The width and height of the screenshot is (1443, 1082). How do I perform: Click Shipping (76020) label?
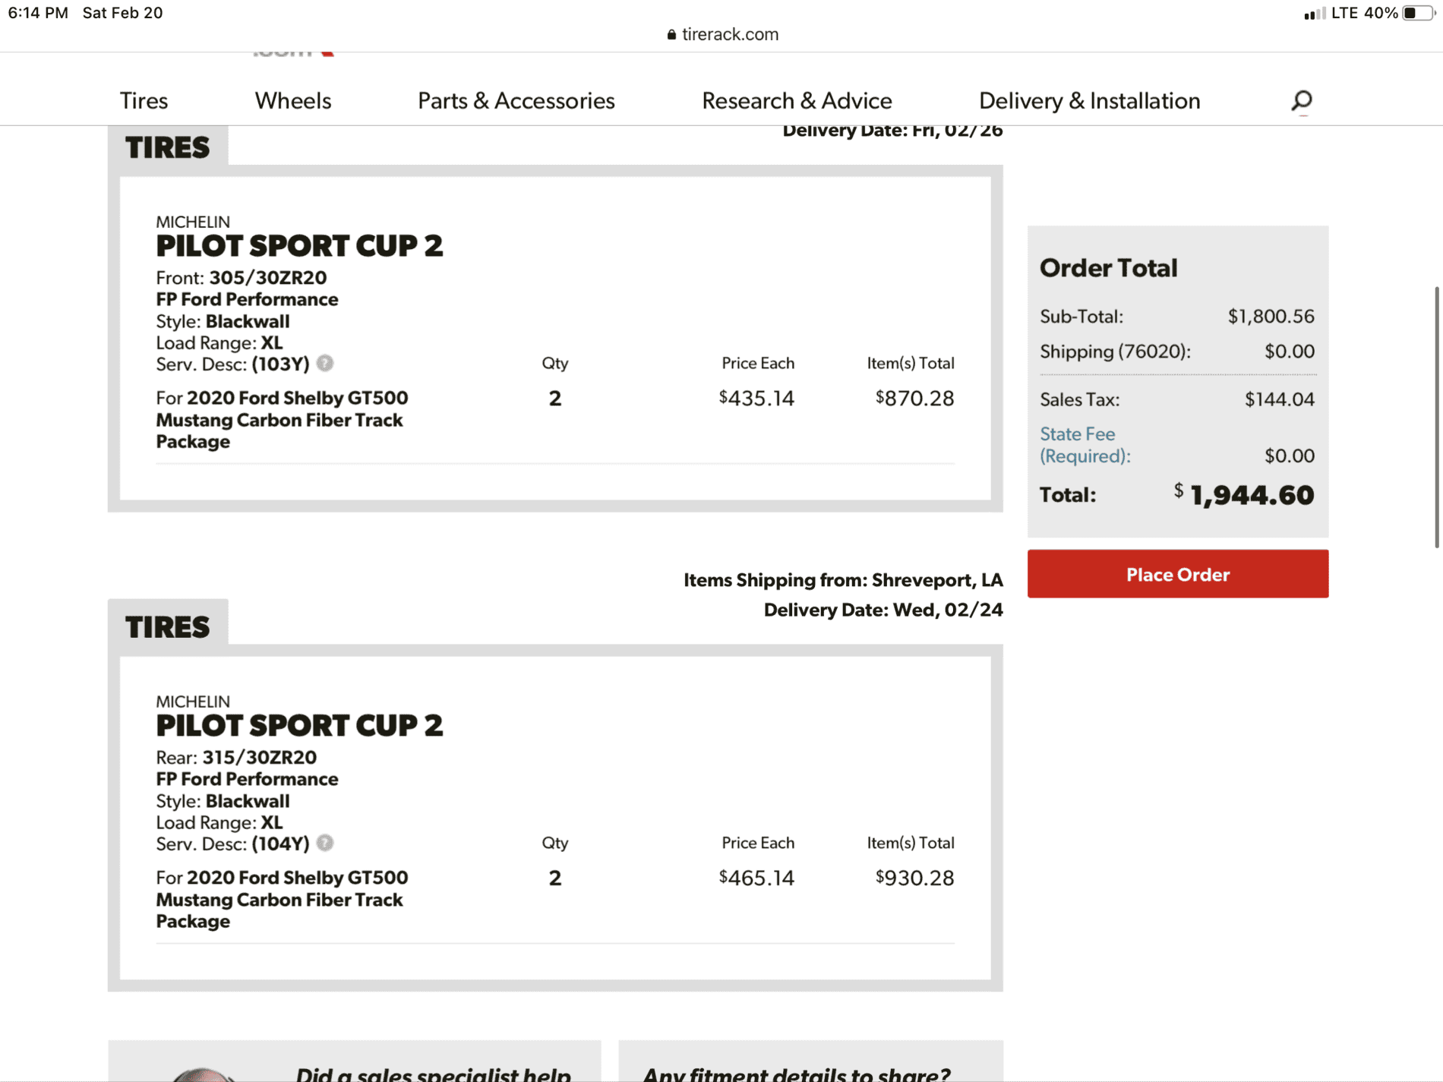tap(1115, 352)
